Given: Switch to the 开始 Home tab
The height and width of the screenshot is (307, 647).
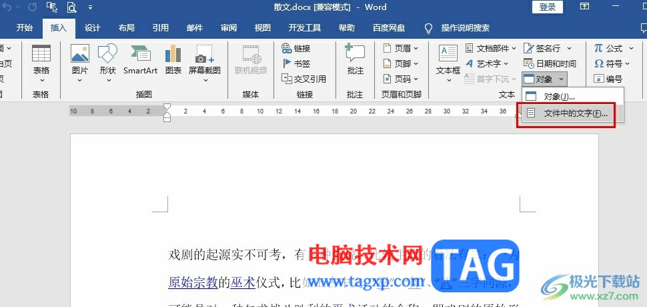Looking at the screenshot, I should (24, 28).
